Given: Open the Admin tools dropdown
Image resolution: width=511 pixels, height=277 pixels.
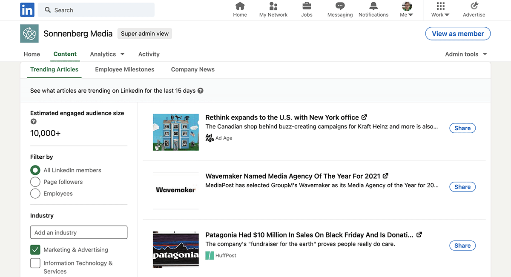Looking at the screenshot, I should pyautogui.click(x=466, y=54).
